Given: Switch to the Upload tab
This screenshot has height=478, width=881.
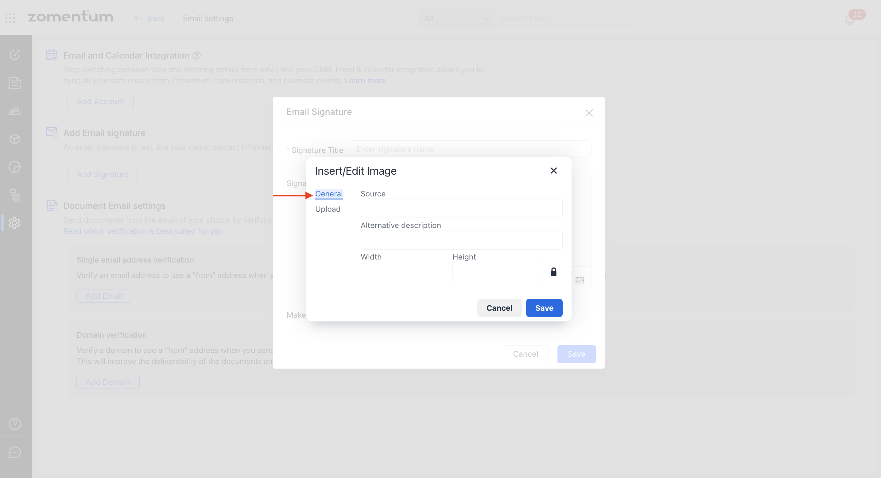Looking at the screenshot, I should tap(328, 209).
